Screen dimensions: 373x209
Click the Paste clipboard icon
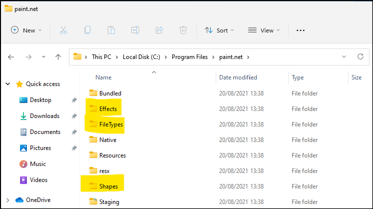111,30
